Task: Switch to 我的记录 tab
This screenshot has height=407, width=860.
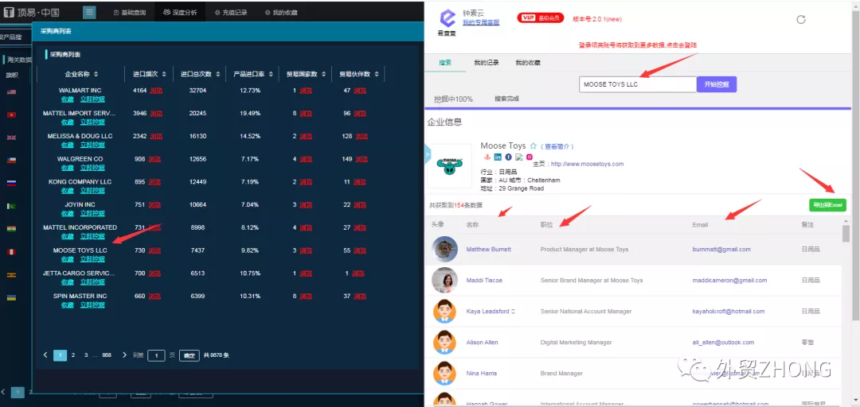Action: click(487, 63)
